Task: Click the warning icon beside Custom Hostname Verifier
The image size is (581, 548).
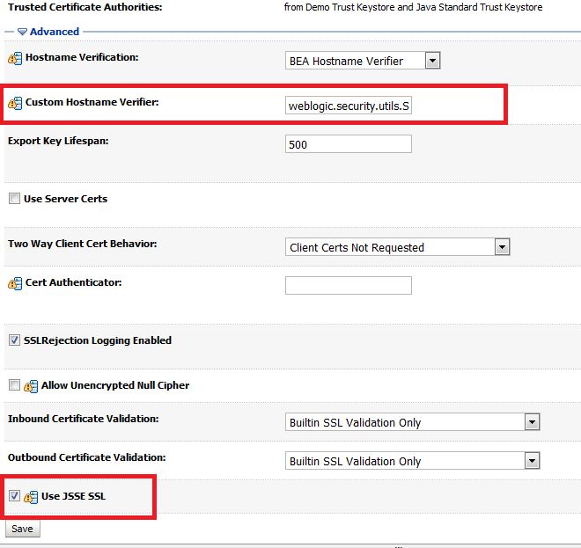Action: click(15, 103)
